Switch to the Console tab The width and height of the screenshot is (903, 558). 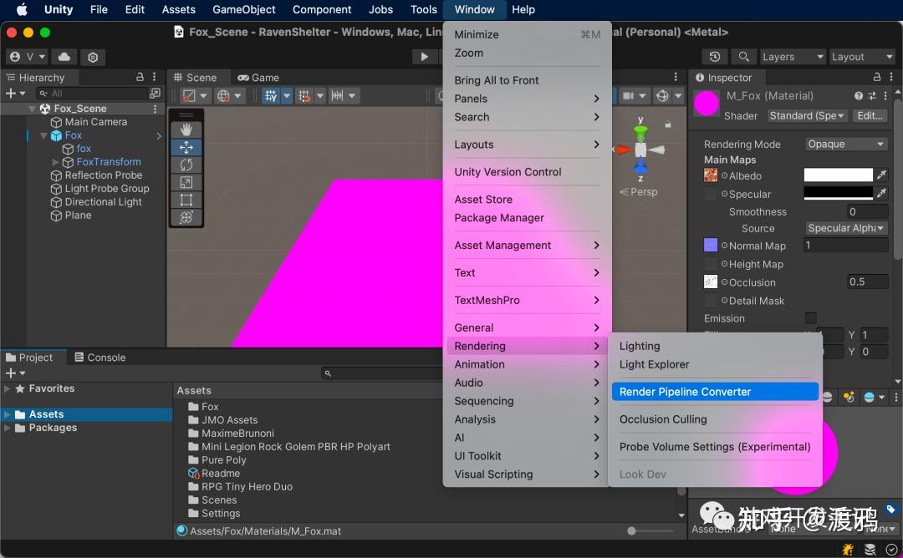(x=100, y=357)
